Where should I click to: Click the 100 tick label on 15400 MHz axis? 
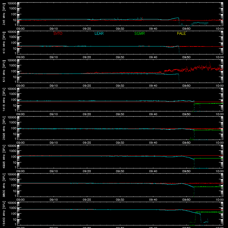[x=14, y=213]
